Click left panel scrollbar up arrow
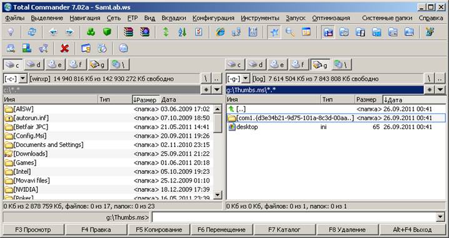 tap(218, 109)
